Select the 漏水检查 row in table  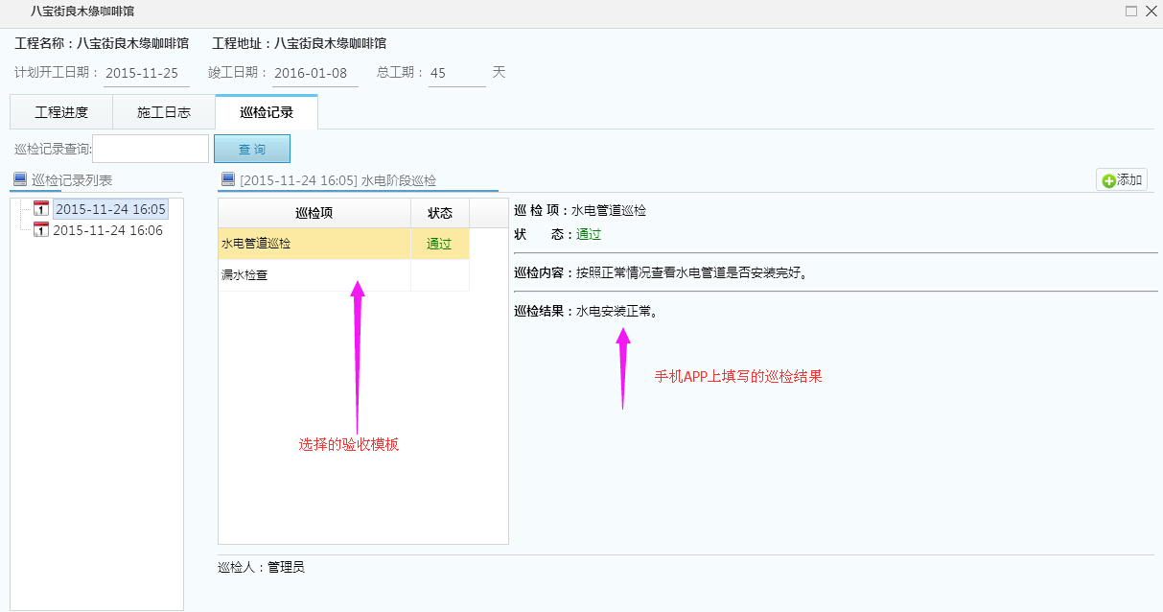314,275
